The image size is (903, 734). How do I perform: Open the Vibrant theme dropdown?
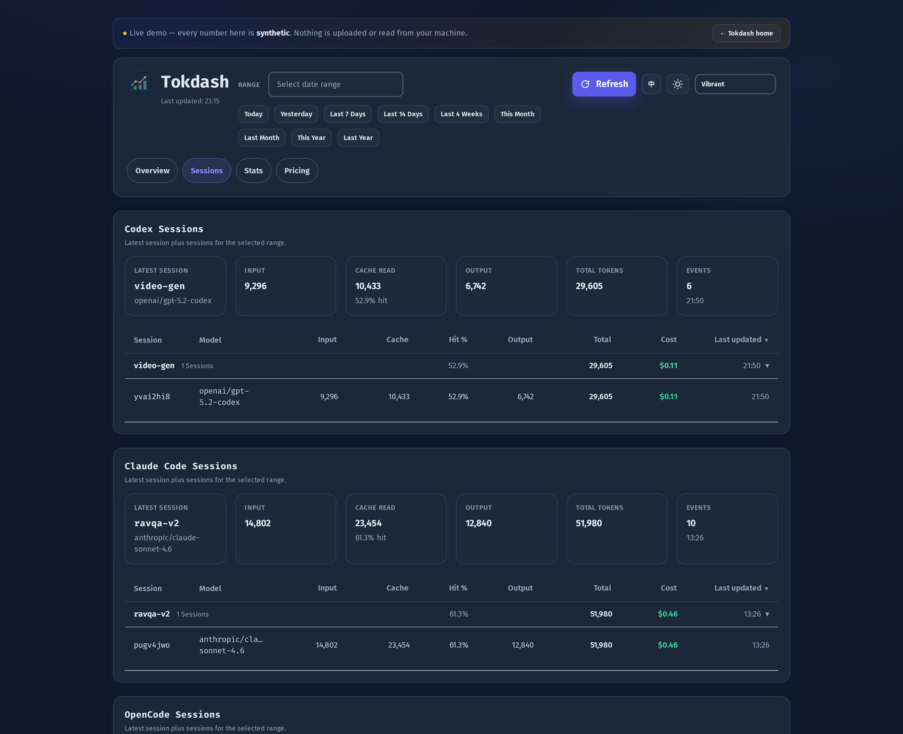point(735,84)
